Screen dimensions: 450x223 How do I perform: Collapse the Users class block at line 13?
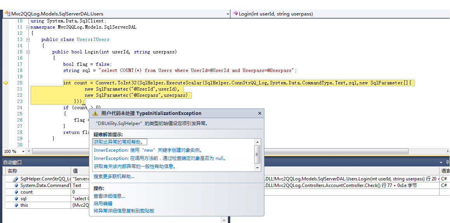[28, 39]
